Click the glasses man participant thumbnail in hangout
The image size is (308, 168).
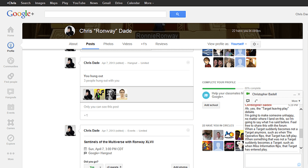point(122,94)
